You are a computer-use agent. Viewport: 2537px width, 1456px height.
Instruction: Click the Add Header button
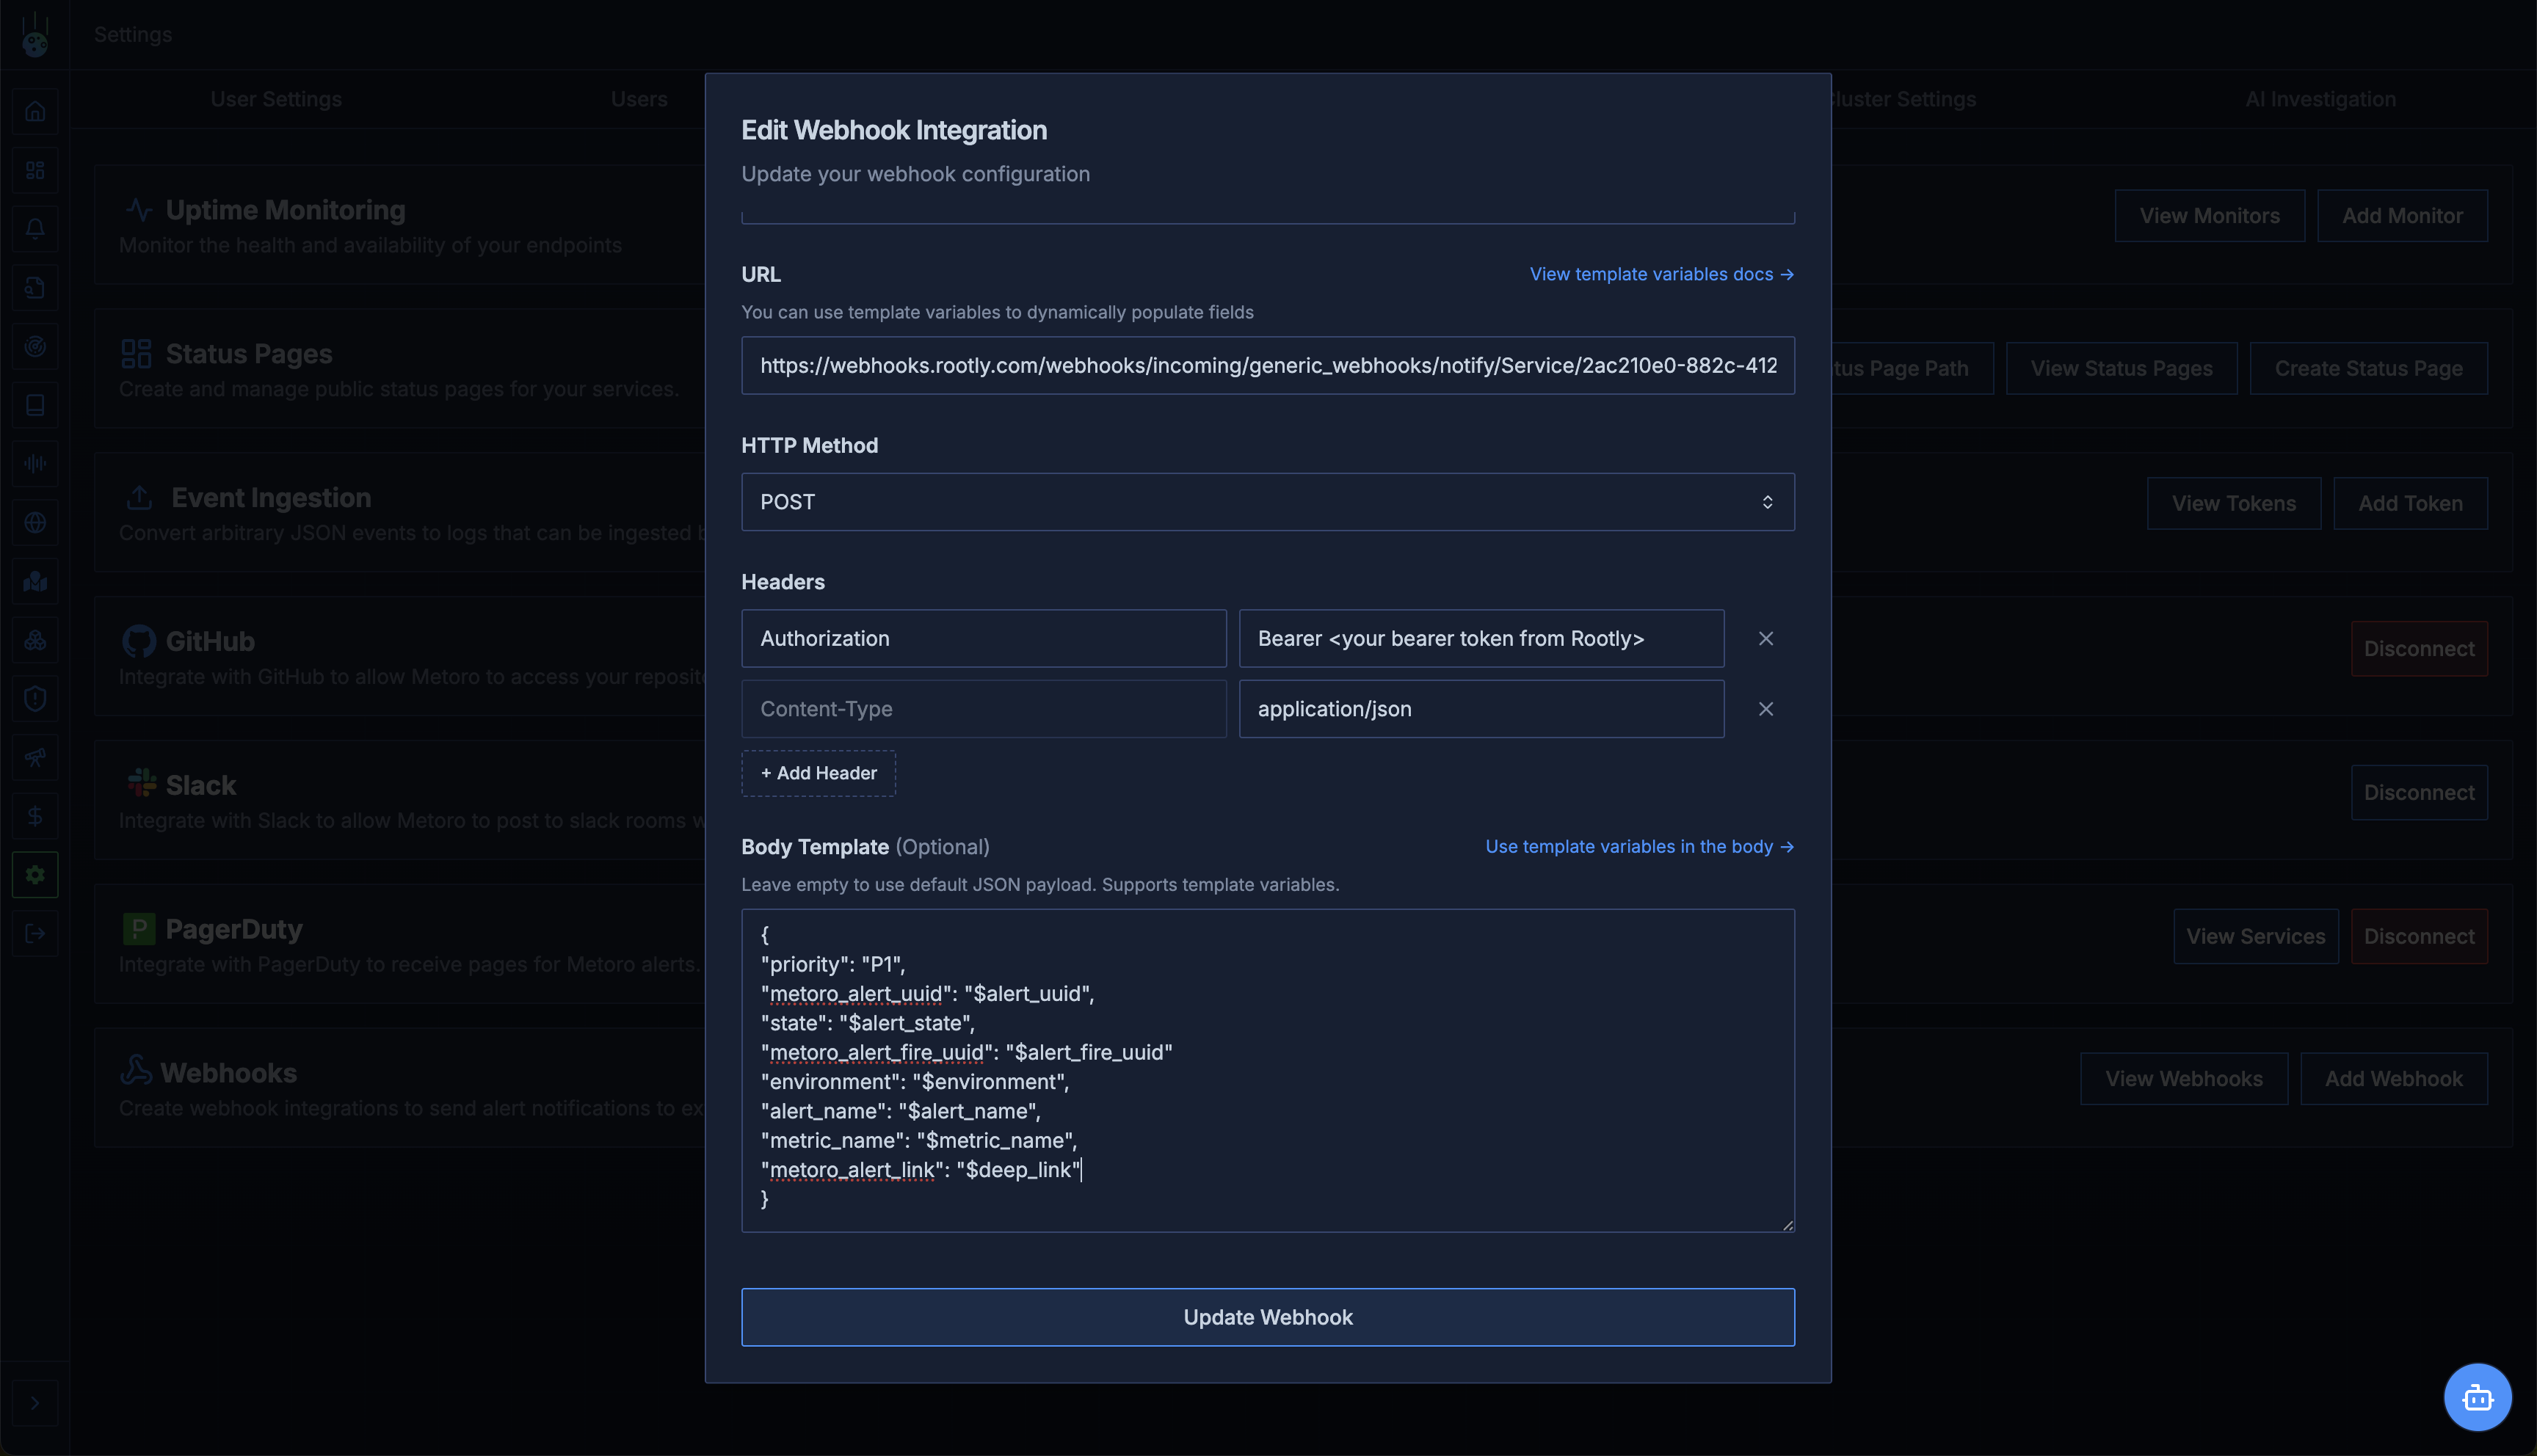click(x=818, y=773)
